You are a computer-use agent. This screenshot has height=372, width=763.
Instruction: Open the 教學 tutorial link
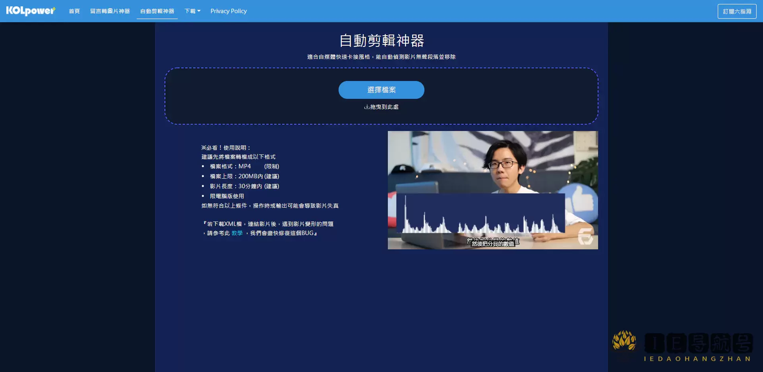[237, 233]
